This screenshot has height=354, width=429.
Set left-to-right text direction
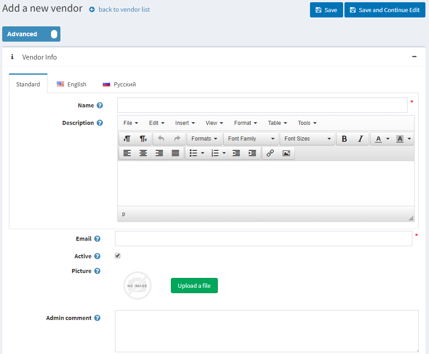click(127, 139)
